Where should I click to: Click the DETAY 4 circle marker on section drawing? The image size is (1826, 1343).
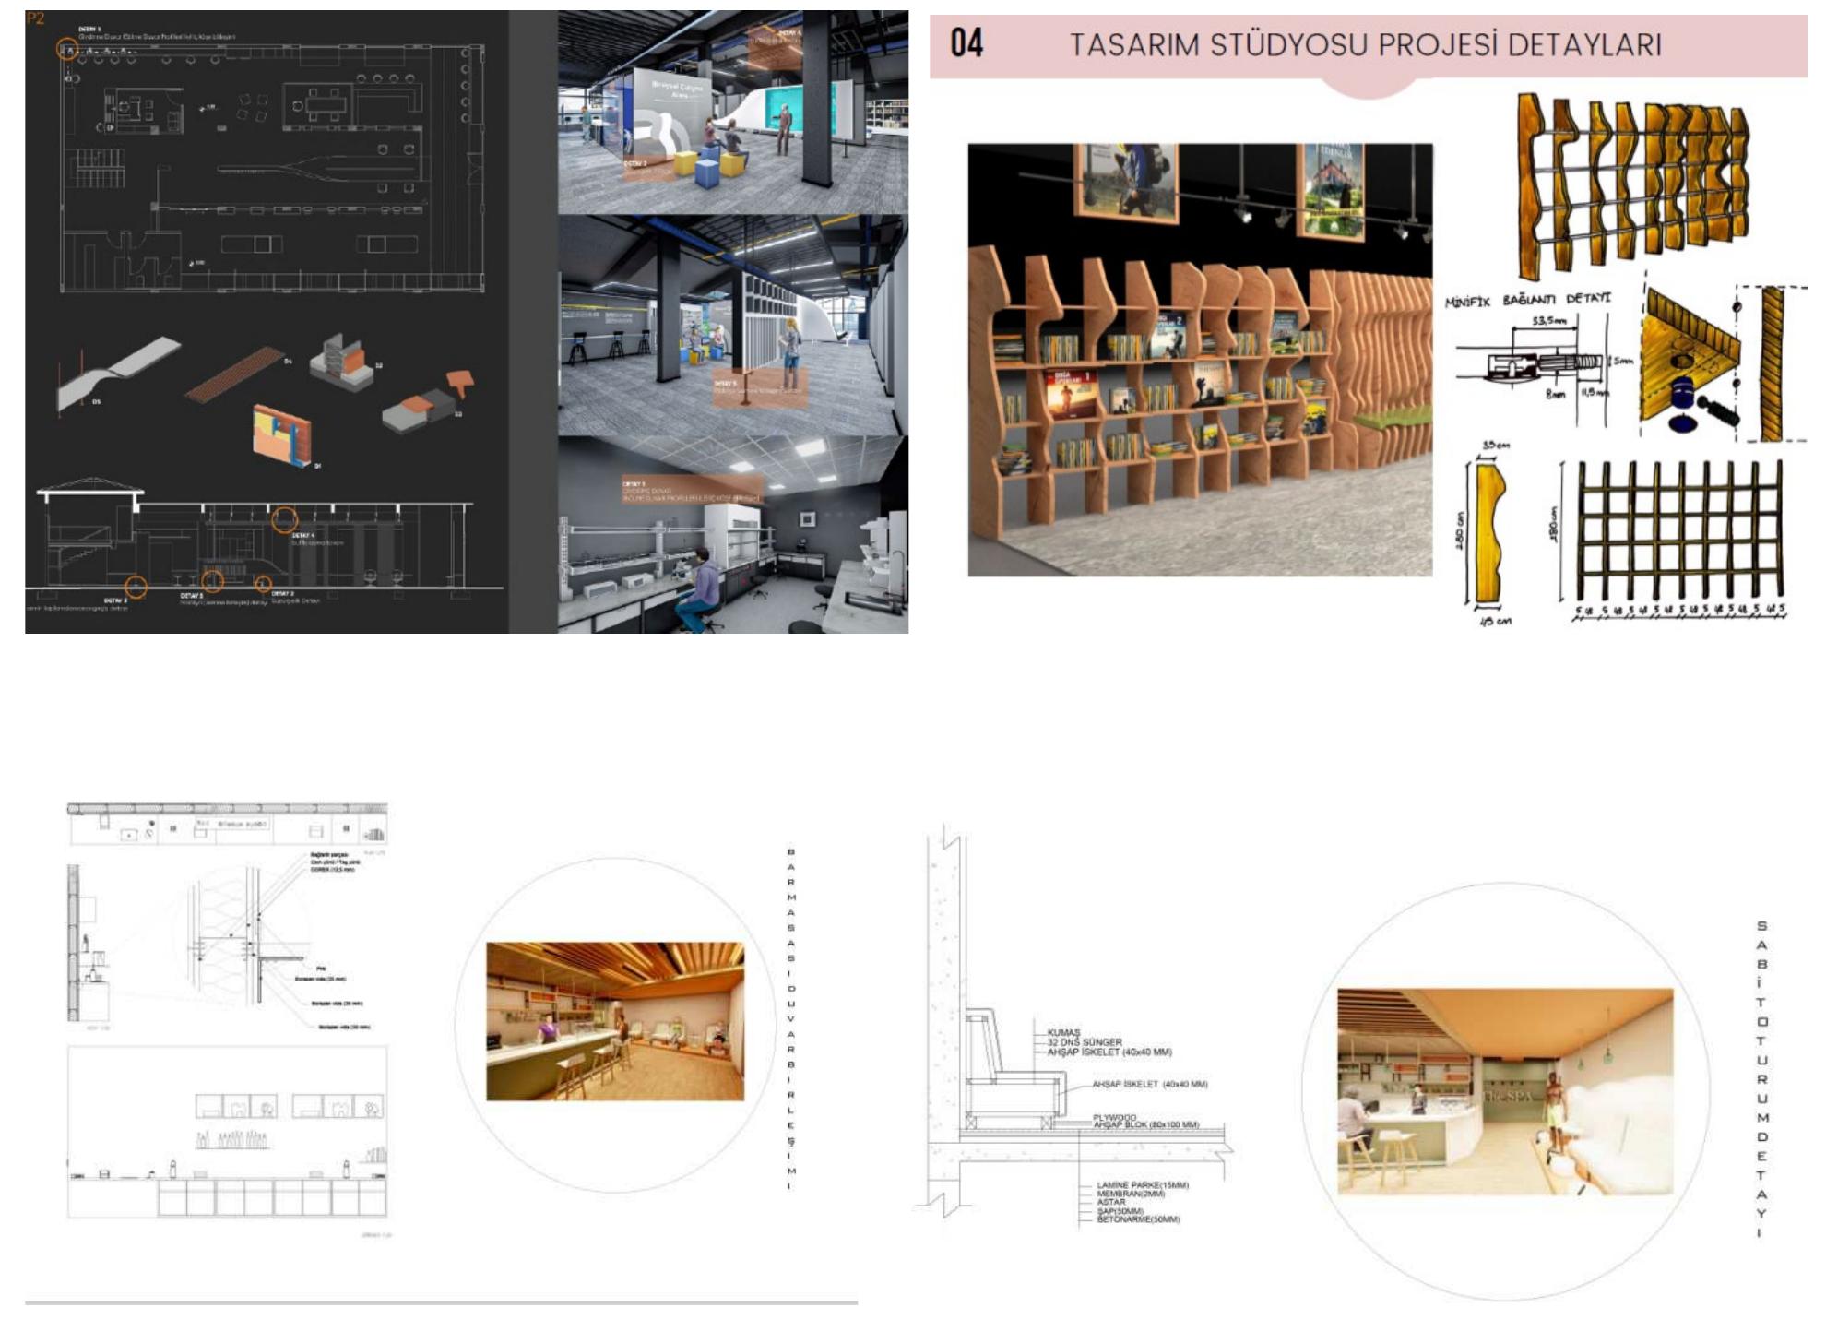[285, 519]
